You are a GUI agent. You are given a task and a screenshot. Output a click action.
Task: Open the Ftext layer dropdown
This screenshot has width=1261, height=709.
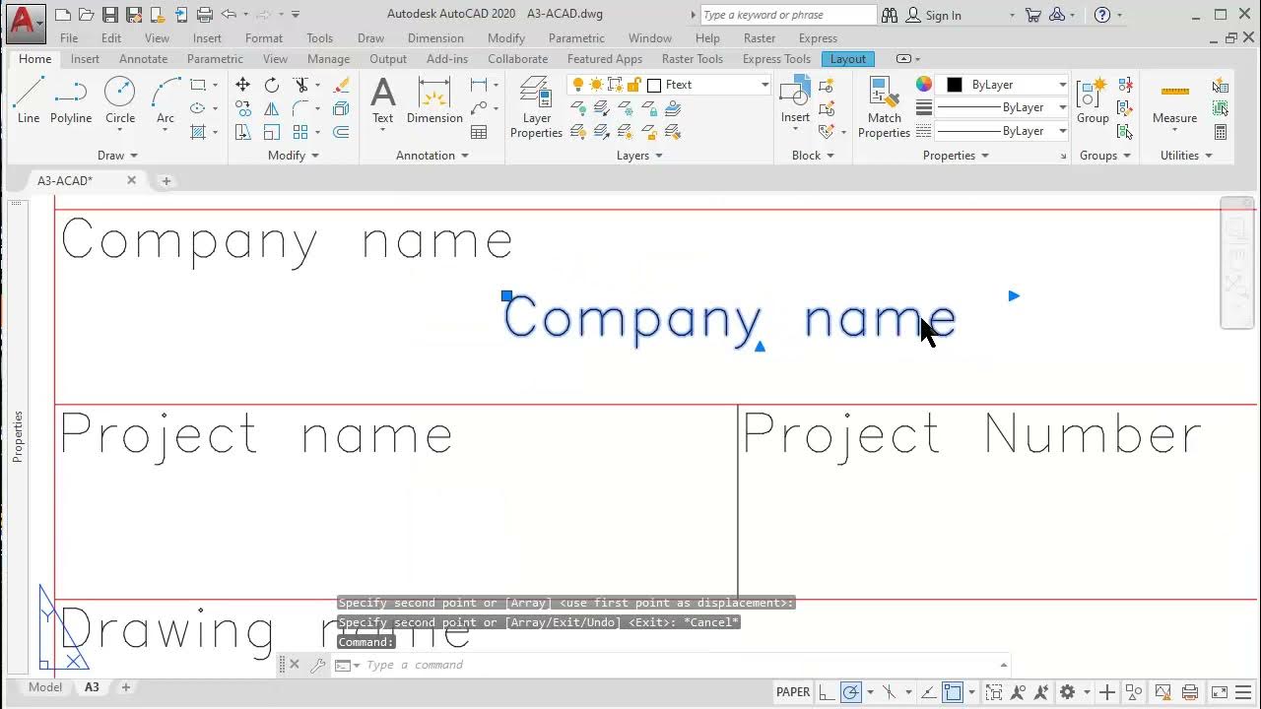tap(764, 85)
